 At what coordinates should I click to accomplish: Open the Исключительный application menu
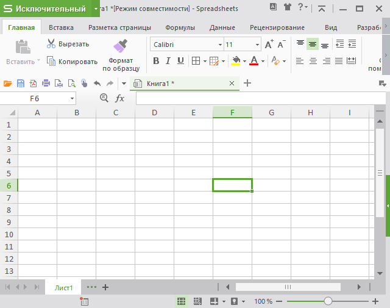(46, 9)
